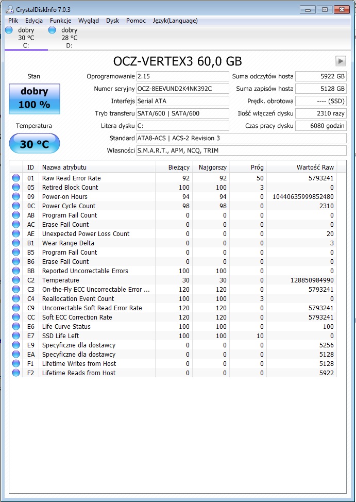This screenshot has height=502, width=356.
Task: Select the E9 raw value 5256
Action: pos(326,345)
